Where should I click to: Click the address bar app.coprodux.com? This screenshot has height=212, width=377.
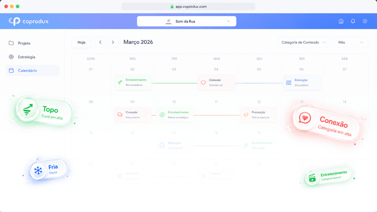[x=188, y=6]
